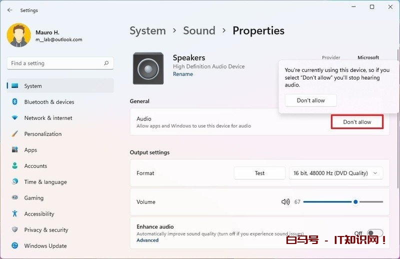Click the Rename link under Speakers
The image size is (400, 259).
tap(182, 74)
